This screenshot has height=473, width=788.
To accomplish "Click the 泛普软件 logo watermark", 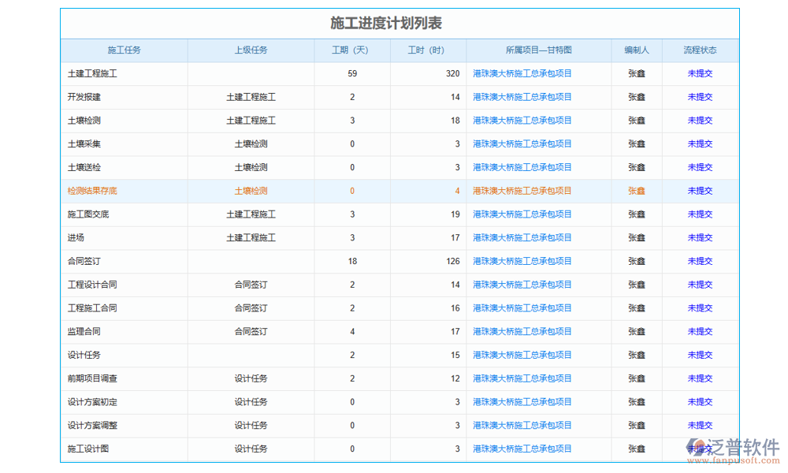I will pyautogui.click(x=734, y=448).
